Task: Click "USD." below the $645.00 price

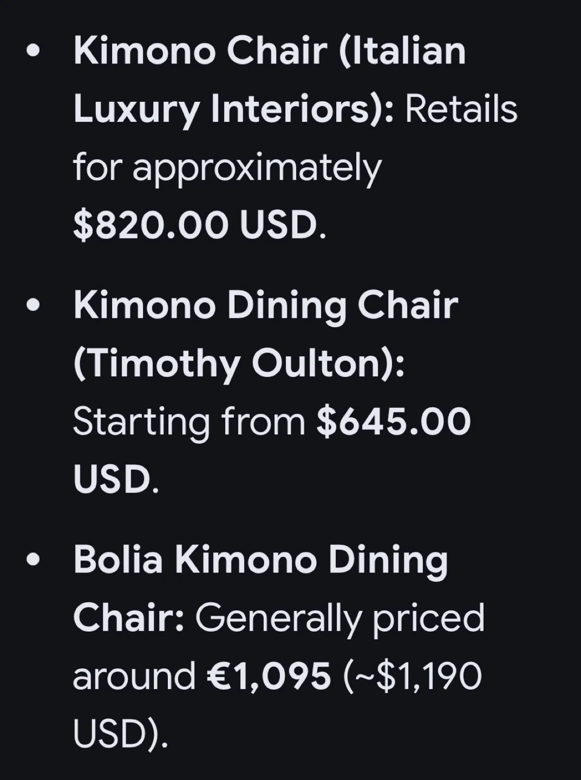Action: [116, 479]
